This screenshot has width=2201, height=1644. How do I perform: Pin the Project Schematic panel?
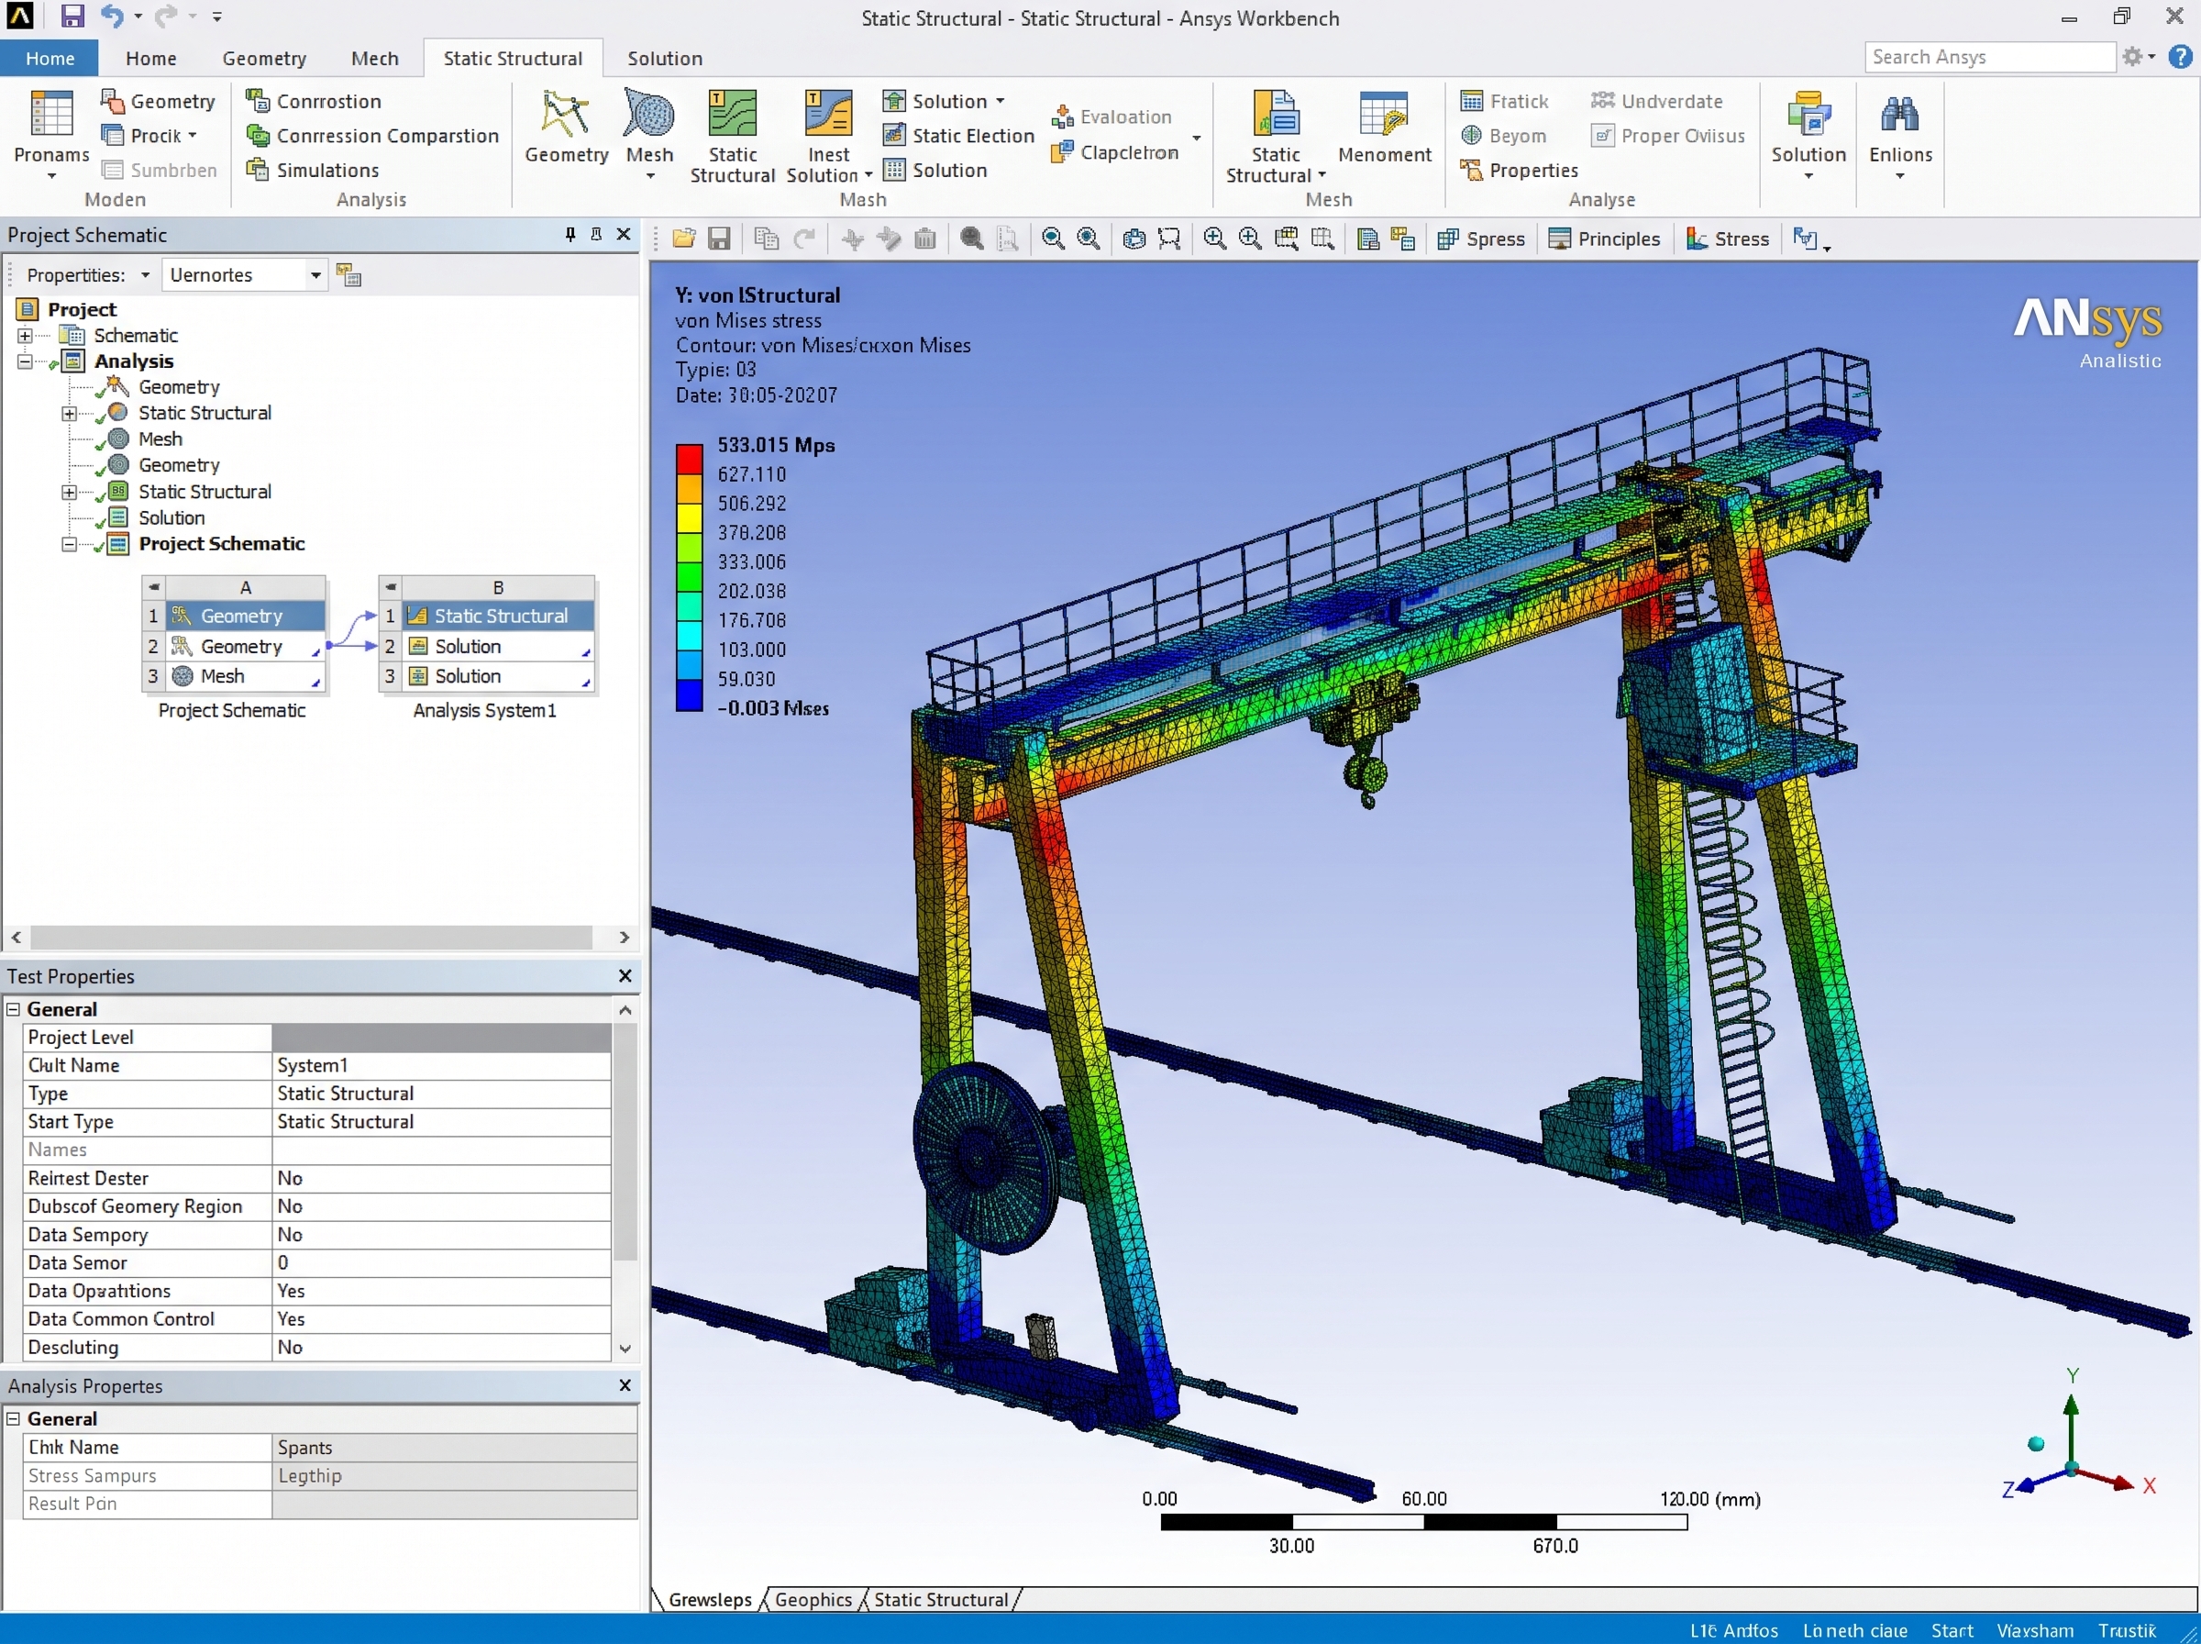coord(570,234)
